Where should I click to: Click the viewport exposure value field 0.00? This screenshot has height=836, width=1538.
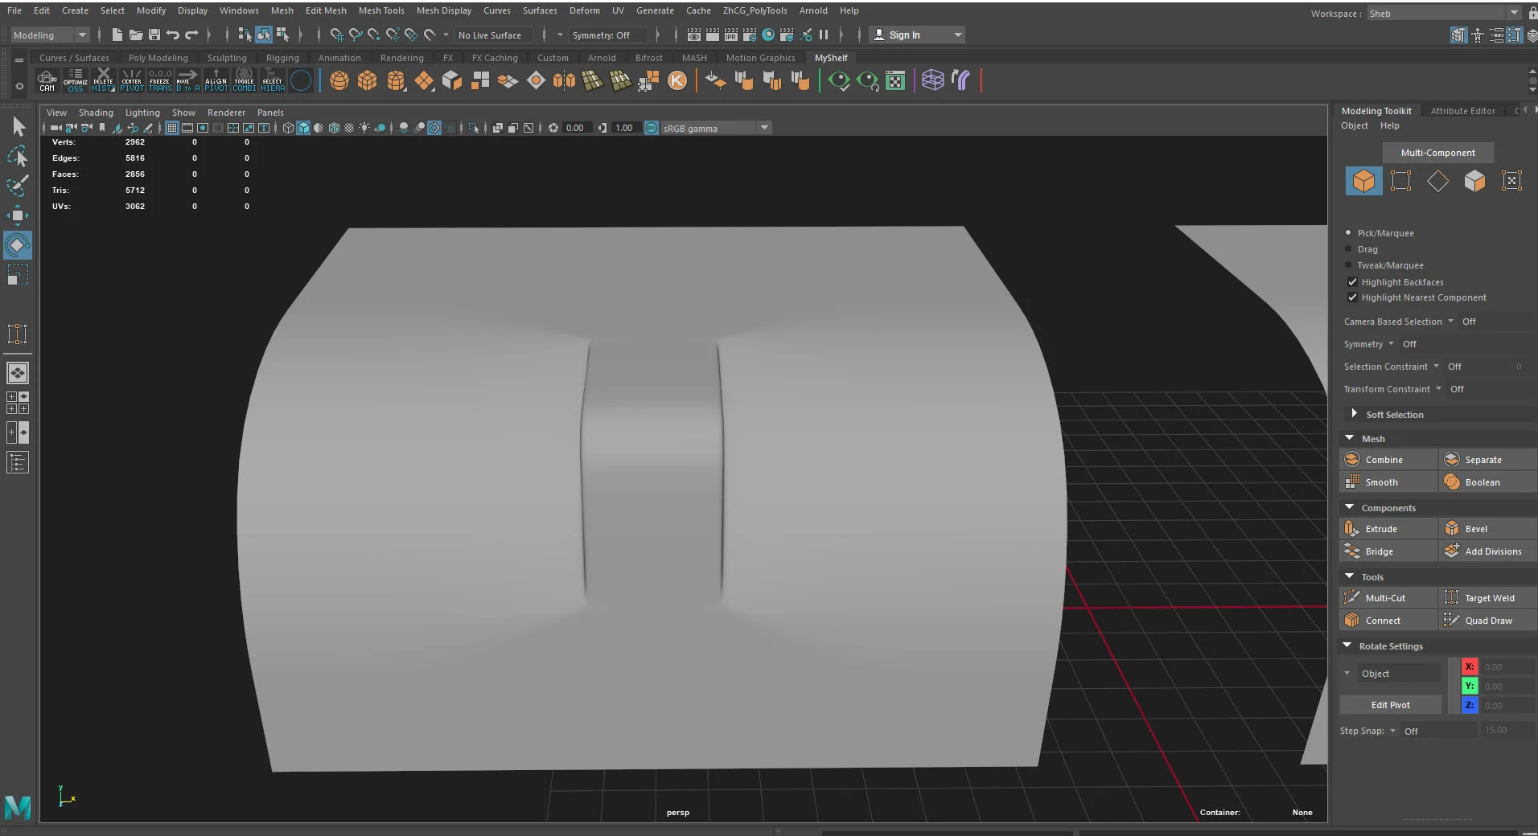pyautogui.click(x=576, y=128)
